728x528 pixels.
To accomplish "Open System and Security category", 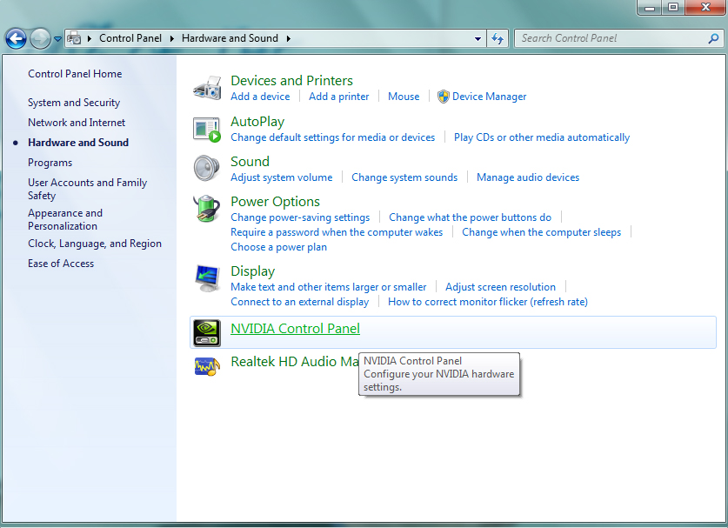I will (x=74, y=103).
